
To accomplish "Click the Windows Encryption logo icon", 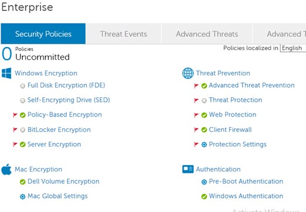I will [6, 73].
